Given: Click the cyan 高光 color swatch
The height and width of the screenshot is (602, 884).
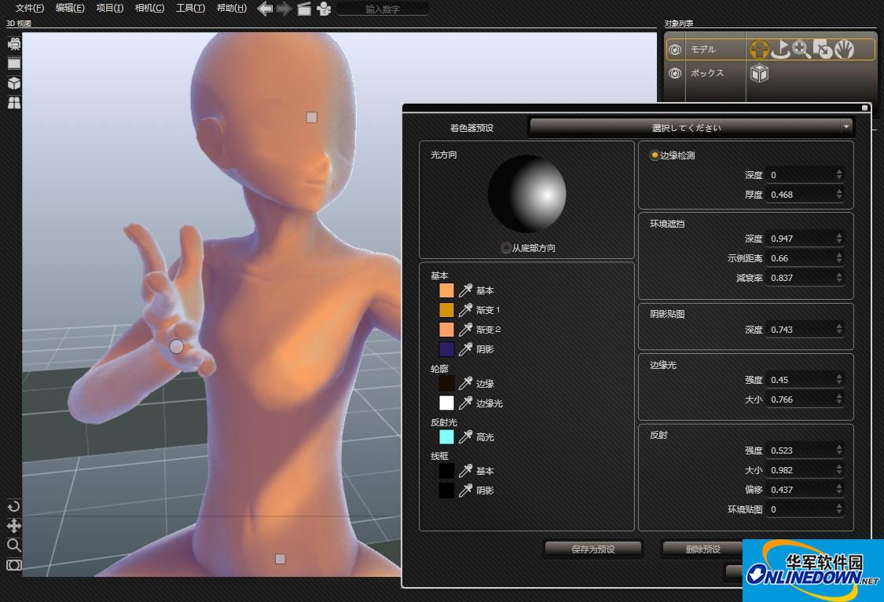Looking at the screenshot, I should click(446, 437).
